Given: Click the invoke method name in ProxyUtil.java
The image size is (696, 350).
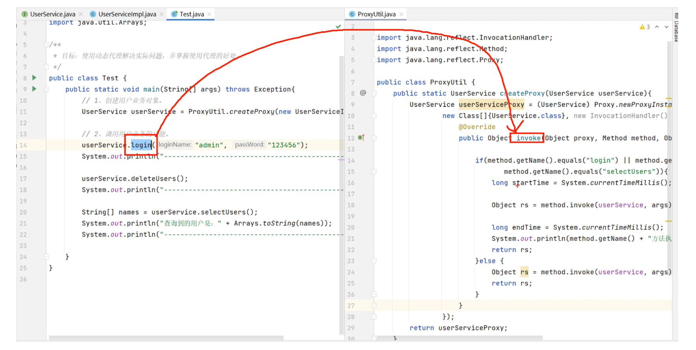Looking at the screenshot, I should pos(528,138).
